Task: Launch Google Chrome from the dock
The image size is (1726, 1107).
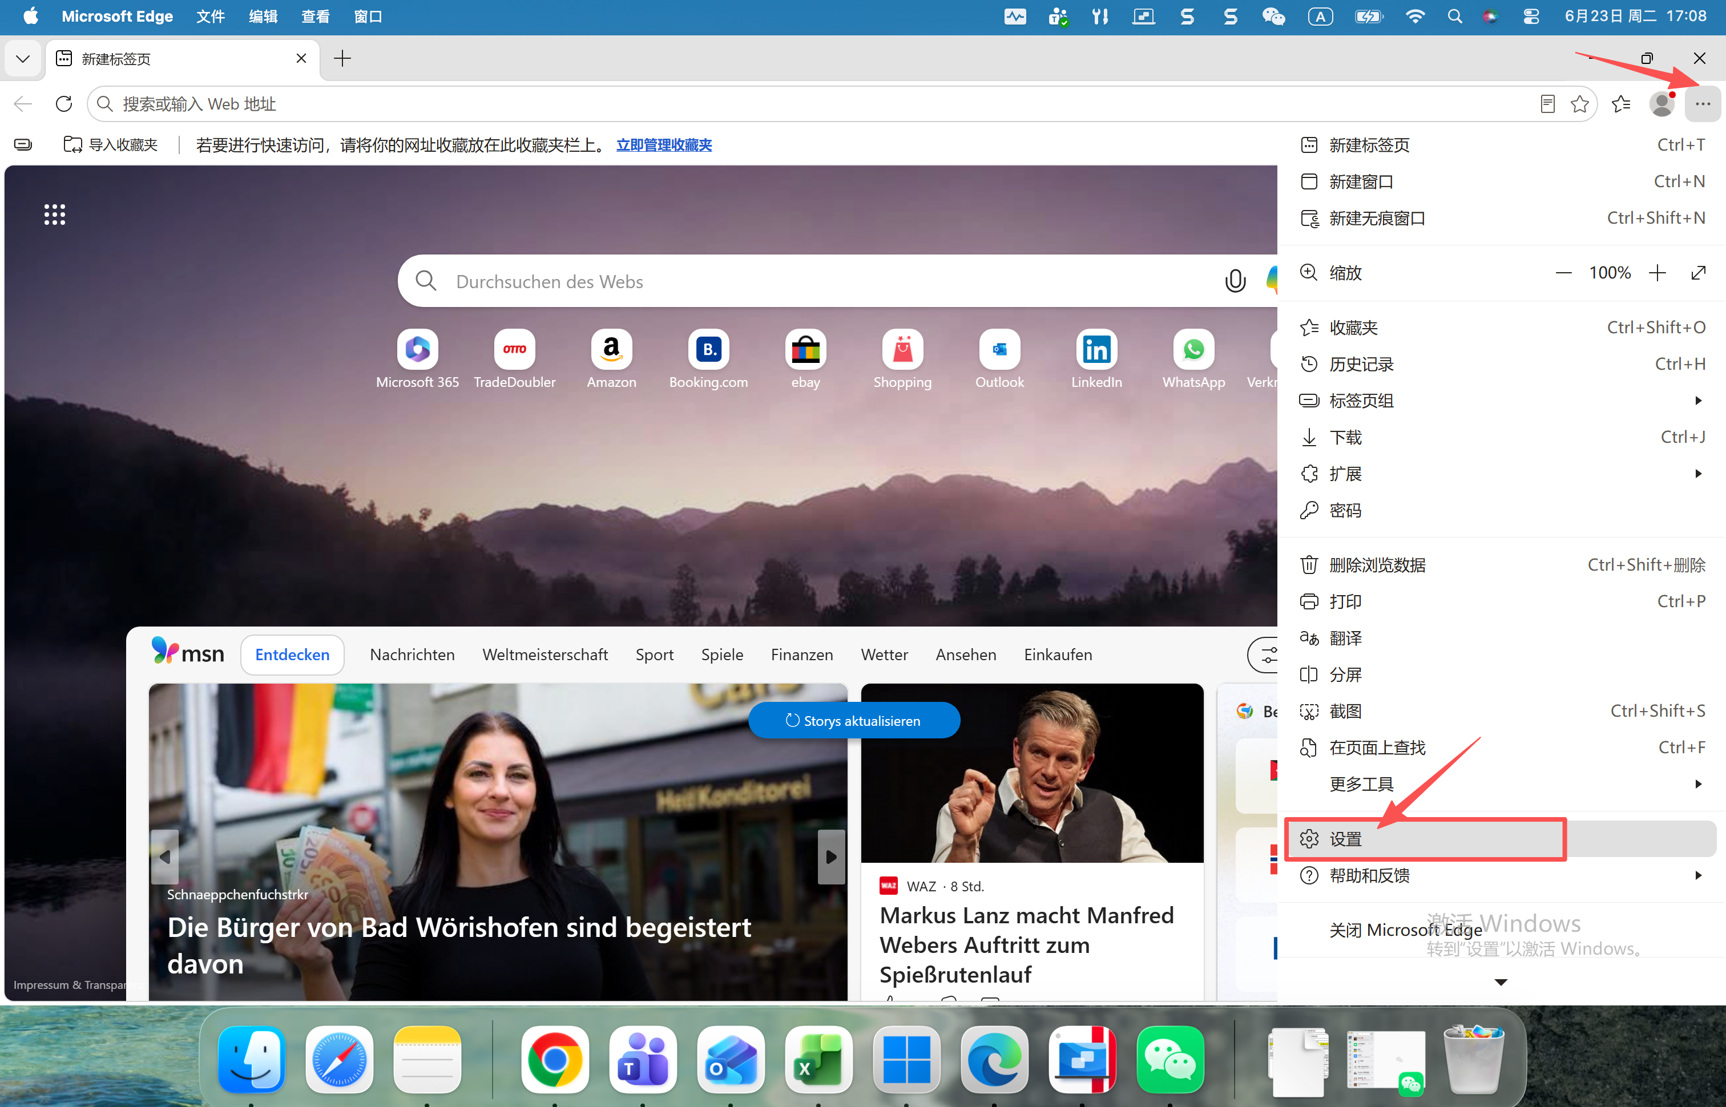Action: [x=554, y=1060]
